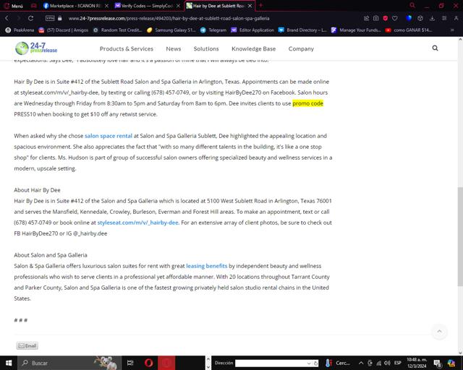Click the Email share button
The width and height of the screenshot is (463, 370).
(27, 346)
